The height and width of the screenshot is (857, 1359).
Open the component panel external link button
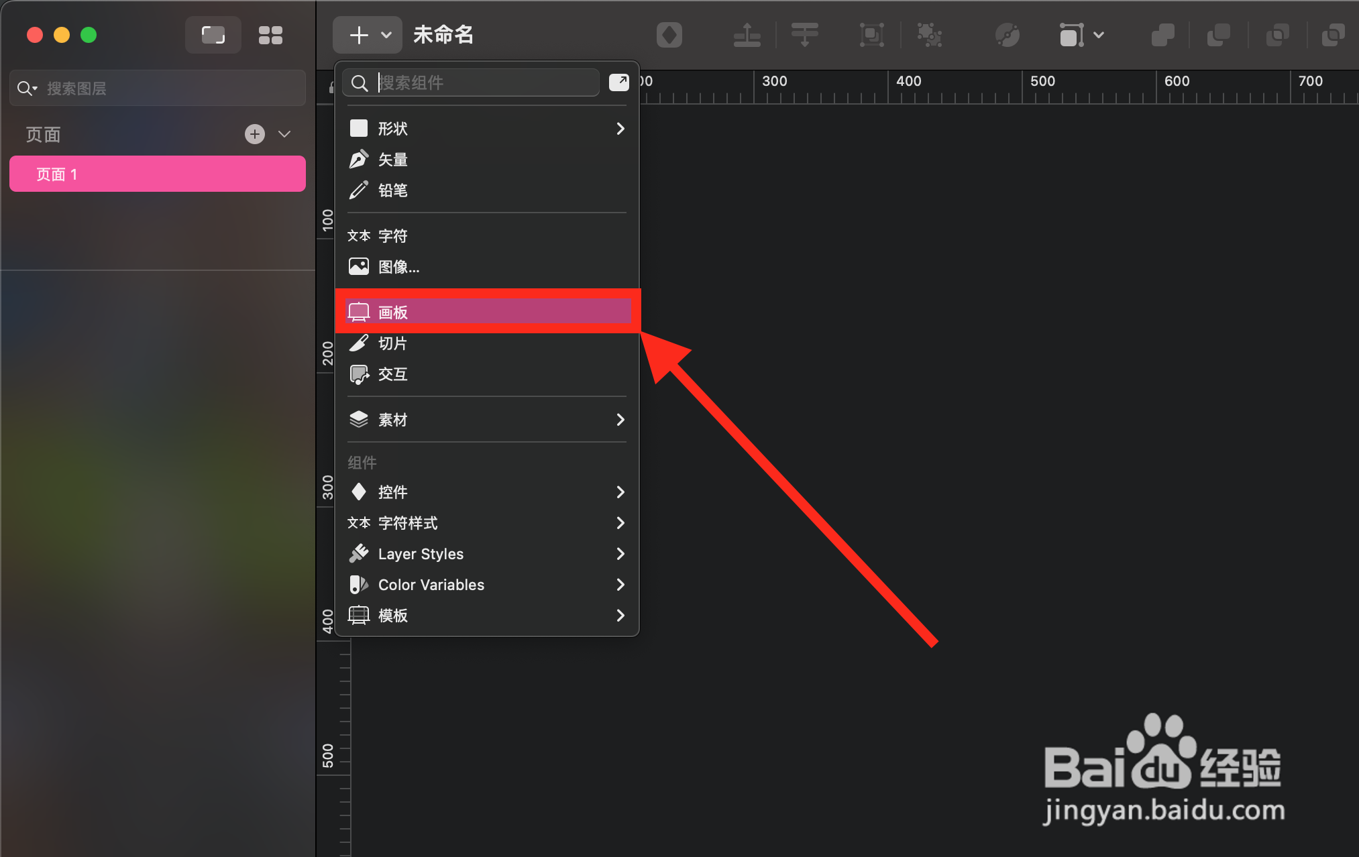click(618, 82)
